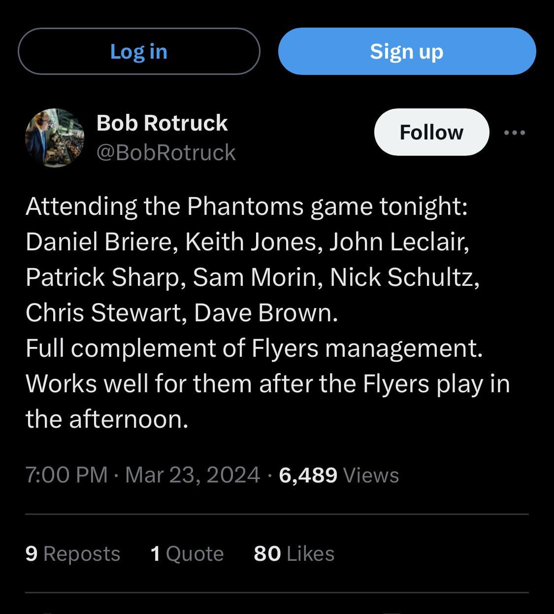This screenshot has width=554, height=614.
Task: Open the 7:00 PM timestamp link
Action: 66,475
